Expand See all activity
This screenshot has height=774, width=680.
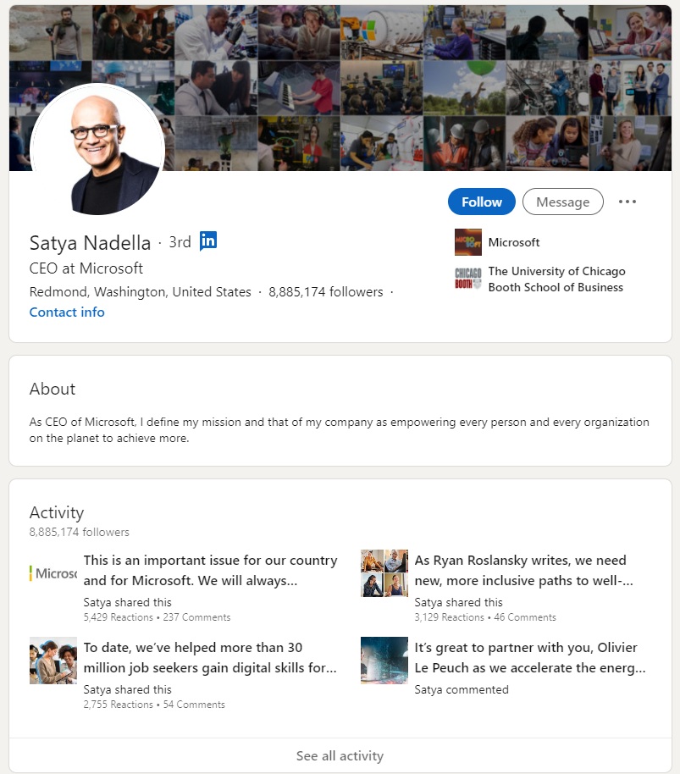(340, 755)
